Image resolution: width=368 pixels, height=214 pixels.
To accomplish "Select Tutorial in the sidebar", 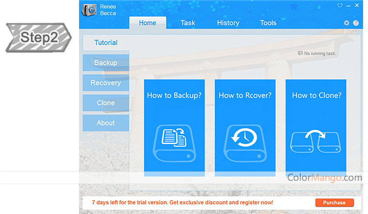I will click(x=106, y=43).
